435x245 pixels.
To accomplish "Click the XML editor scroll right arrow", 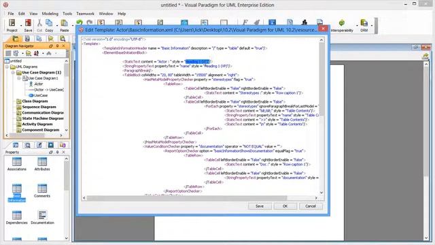I will point(316,198).
